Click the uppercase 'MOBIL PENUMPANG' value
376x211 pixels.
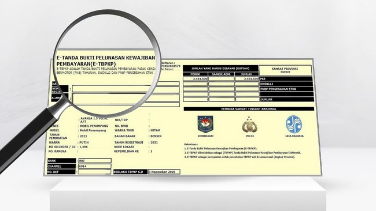[94, 126]
